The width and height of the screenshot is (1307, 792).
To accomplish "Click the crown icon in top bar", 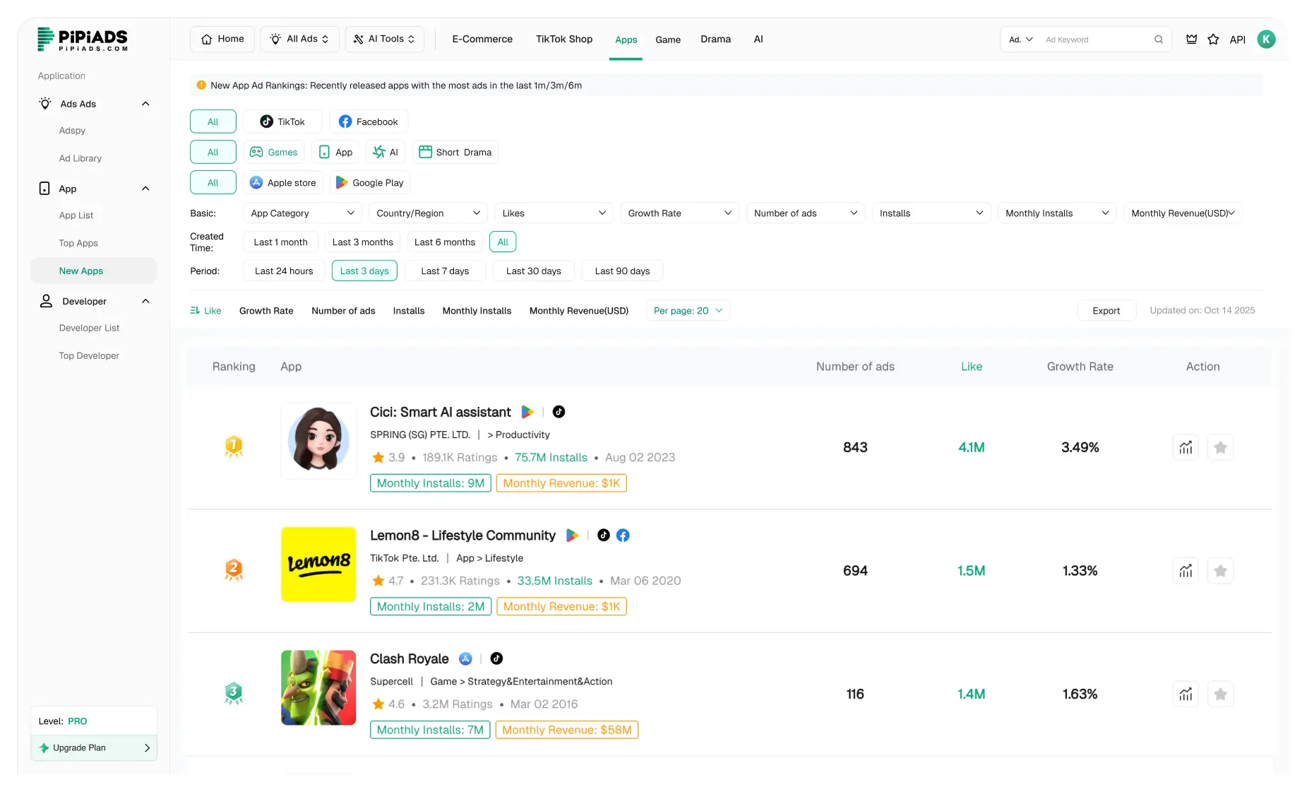I will coord(1191,40).
